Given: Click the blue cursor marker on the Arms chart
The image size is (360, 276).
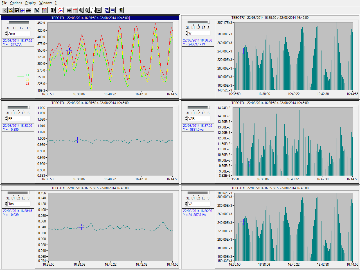Looking at the screenshot, I should 69,51.
